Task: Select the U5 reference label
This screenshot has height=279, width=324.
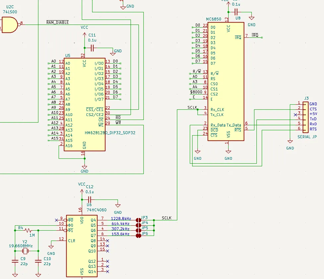Action: pyautogui.click(x=68, y=56)
